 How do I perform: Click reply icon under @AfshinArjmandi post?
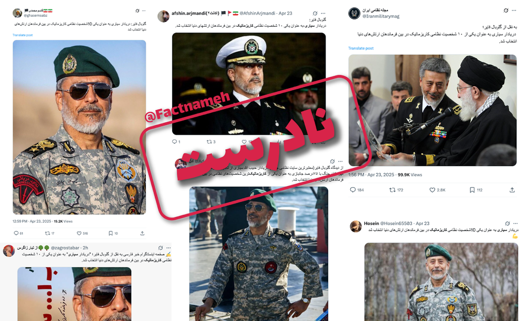coord(174,142)
